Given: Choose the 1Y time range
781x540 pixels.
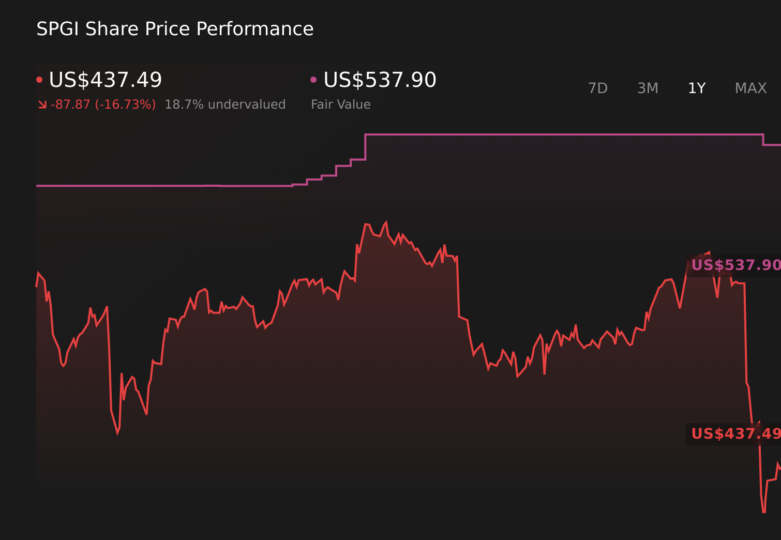Looking at the screenshot, I should coord(697,88).
